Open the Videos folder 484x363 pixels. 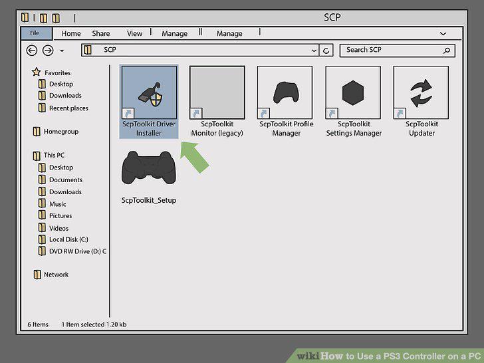59,228
